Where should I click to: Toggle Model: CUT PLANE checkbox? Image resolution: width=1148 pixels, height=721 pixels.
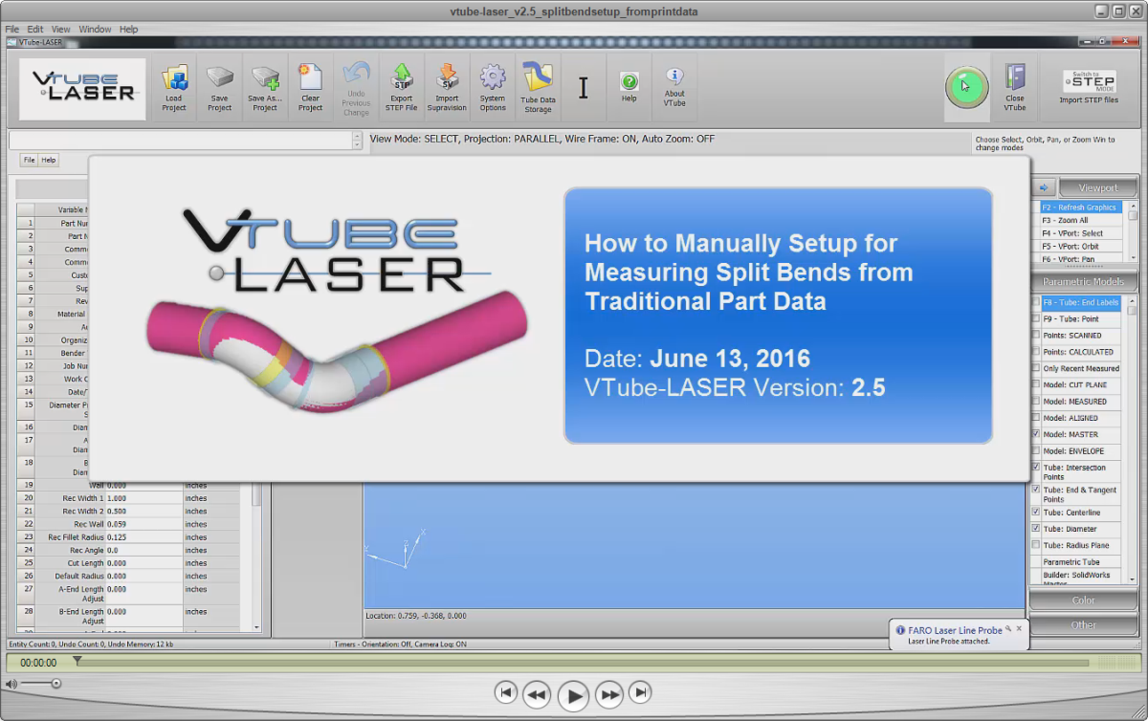[1036, 384]
